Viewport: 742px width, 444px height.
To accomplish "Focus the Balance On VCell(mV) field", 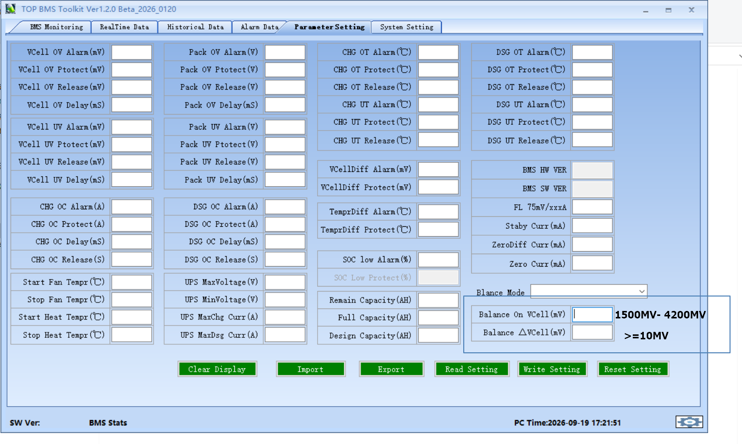I will 592,314.
